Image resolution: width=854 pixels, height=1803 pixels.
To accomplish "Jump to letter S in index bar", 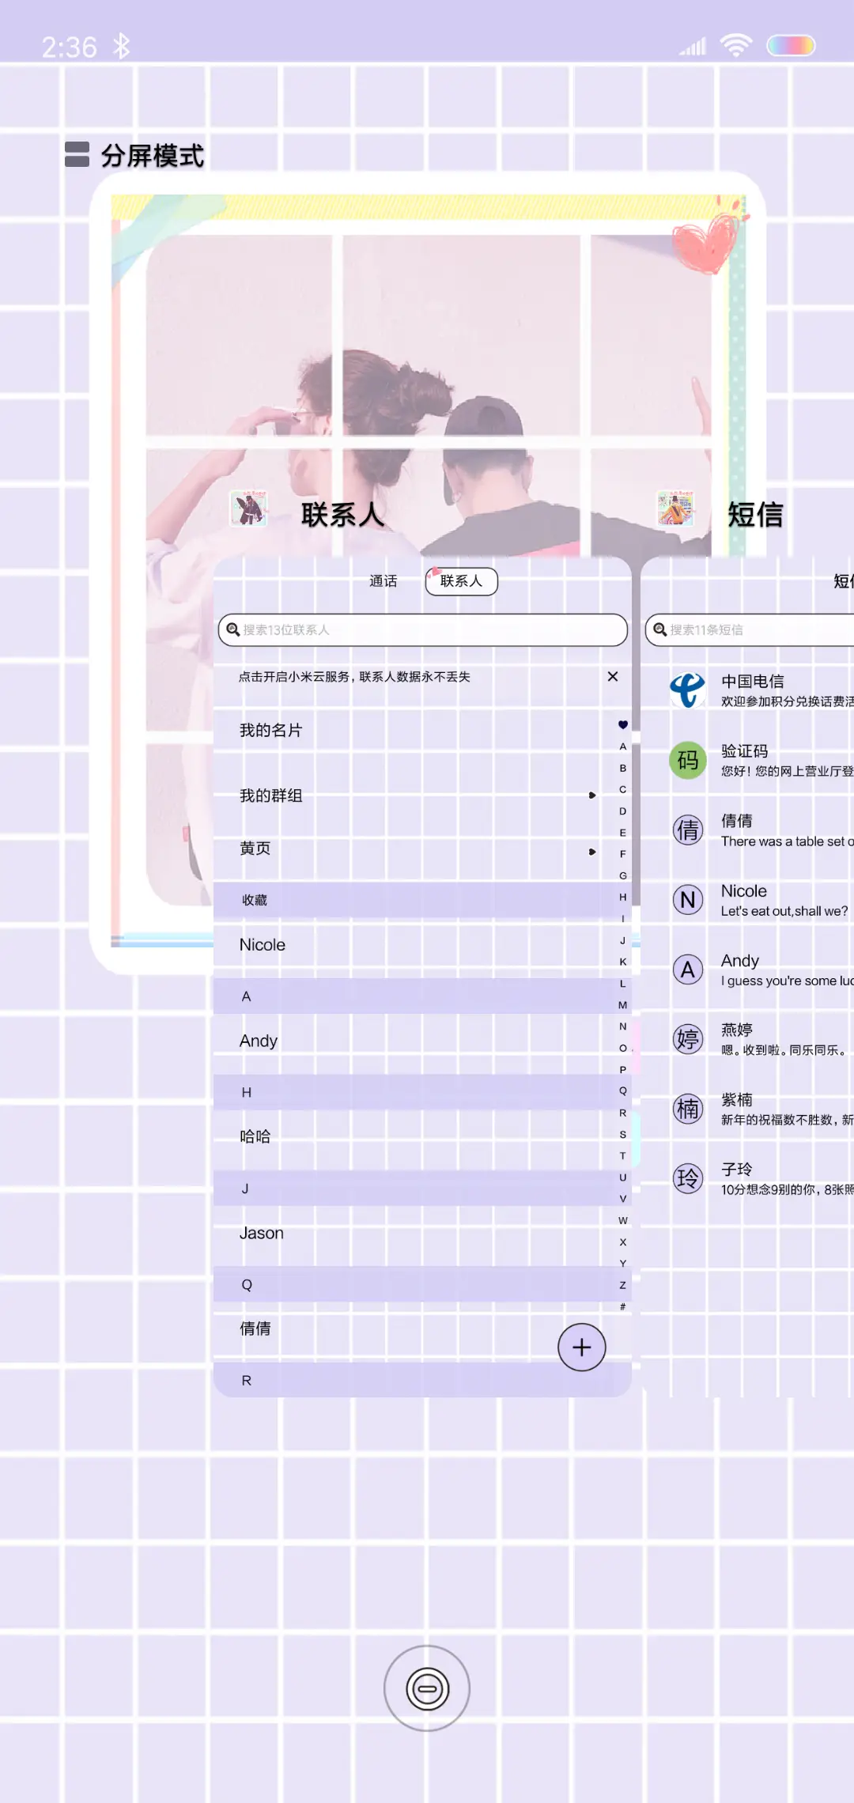I will click(x=623, y=1135).
